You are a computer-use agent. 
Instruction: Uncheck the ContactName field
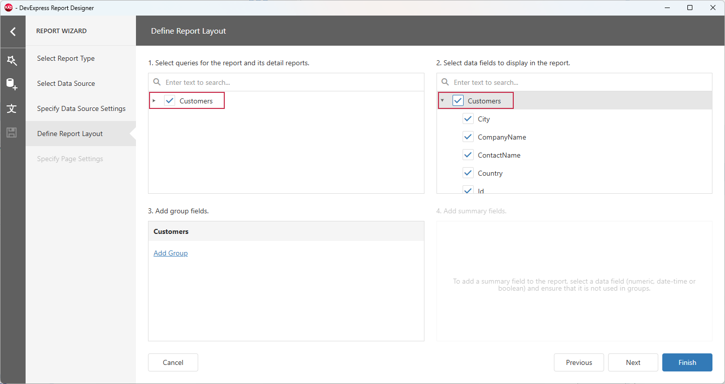[x=468, y=155]
